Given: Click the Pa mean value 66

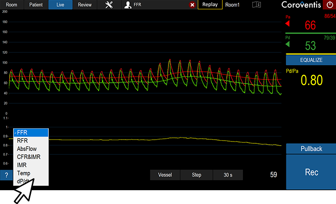Looking at the screenshot, I should click(x=310, y=25).
